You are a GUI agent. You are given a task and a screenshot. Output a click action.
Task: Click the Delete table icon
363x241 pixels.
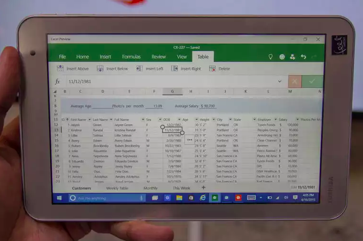coord(212,69)
